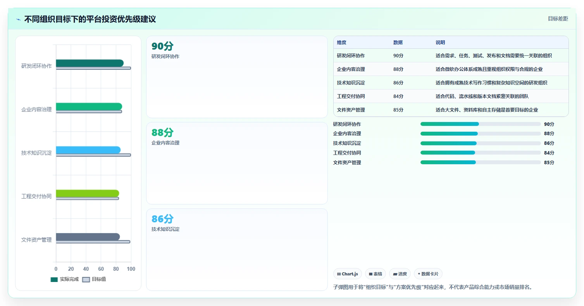The height and width of the screenshot is (306, 584).
Task: Click description starting 适合拥有成熟技术写作习惯
Action: click(491, 83)
